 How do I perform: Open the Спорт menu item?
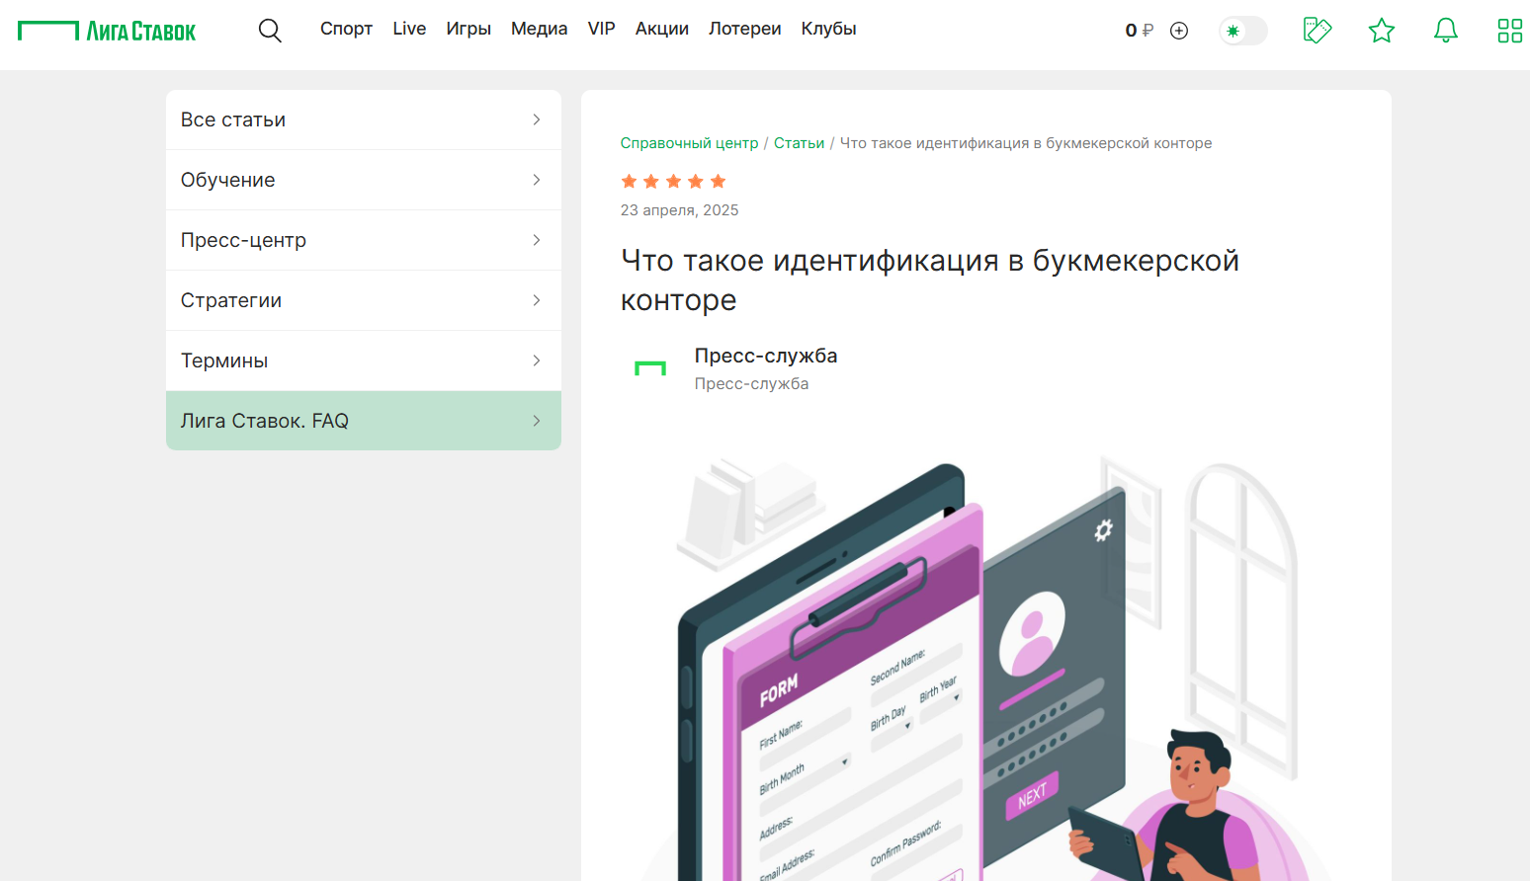coord(346,29)
